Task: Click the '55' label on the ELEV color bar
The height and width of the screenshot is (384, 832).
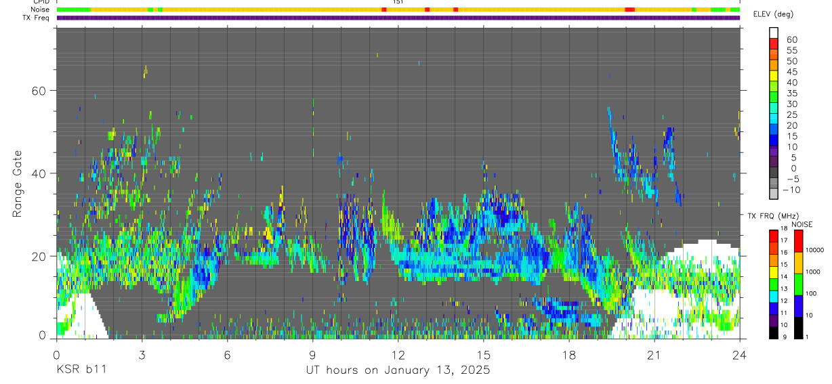Action: coord(792,50)
